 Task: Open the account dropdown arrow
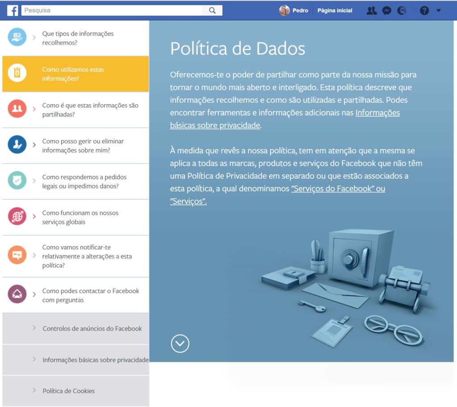tap(439, 11)
